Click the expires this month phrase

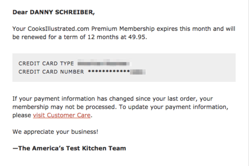[184, 29]
